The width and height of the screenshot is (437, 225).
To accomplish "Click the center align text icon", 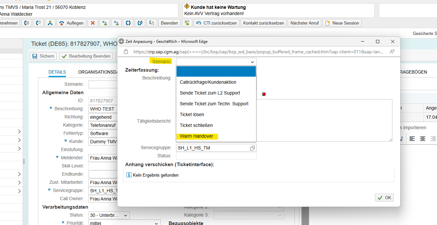I will 423,139.
